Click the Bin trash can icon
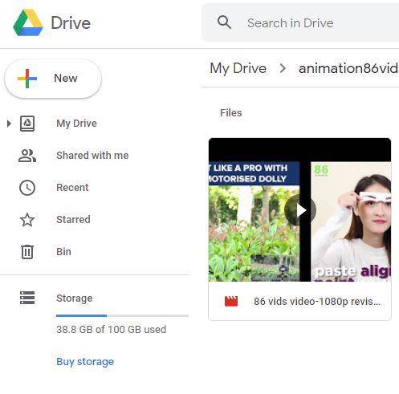399x394 pixels. click(27, 252)
